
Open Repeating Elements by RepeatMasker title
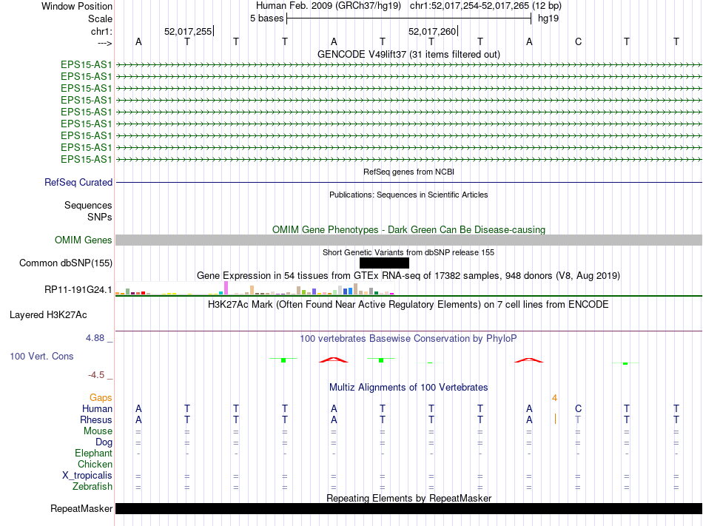tap(408, 498)
